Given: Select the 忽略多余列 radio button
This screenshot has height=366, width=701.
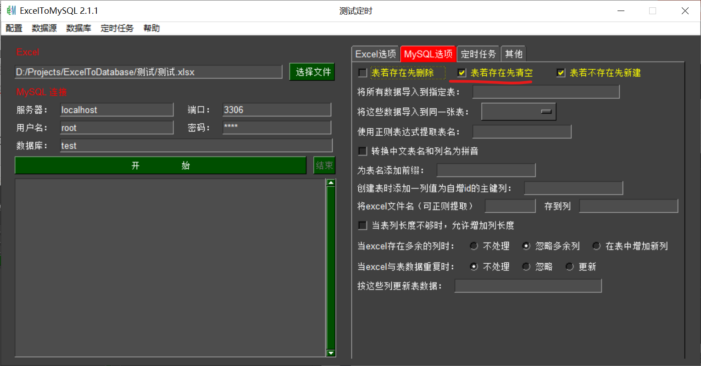Looking at the screenshot, I should click(526, 246).
